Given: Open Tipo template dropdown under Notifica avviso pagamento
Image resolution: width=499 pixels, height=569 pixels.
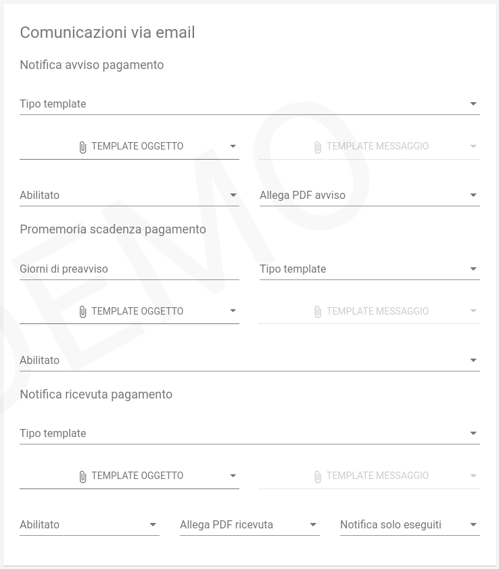Looking at the screenshot, I should coord(249,104).
